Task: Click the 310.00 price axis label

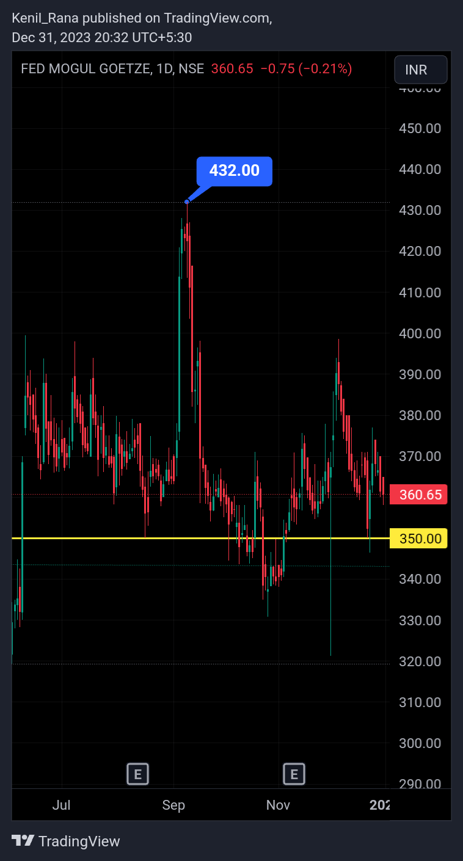Action: click(420, 702)
